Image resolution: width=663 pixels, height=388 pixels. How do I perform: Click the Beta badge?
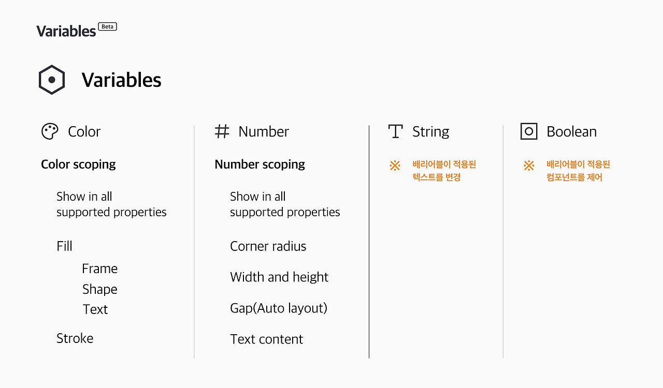(107, 27)
